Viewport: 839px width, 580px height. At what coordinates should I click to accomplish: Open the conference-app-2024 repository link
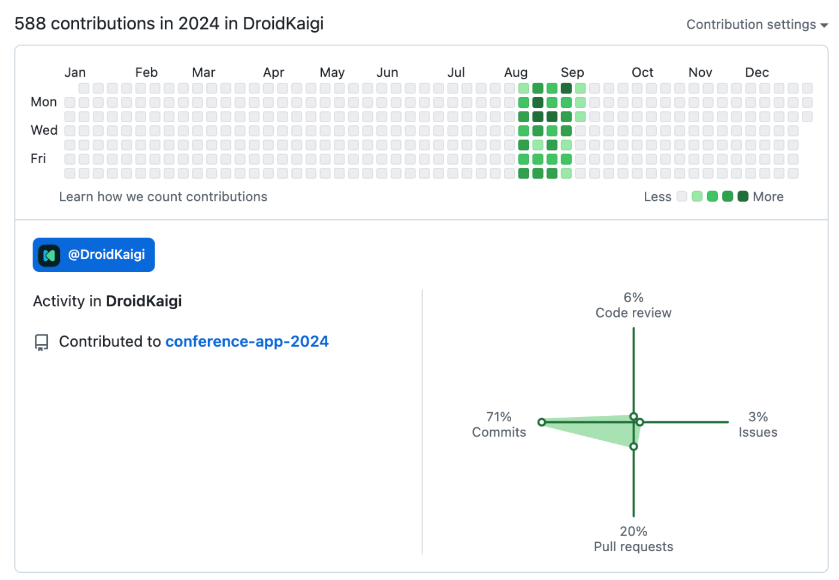point(247,342)
